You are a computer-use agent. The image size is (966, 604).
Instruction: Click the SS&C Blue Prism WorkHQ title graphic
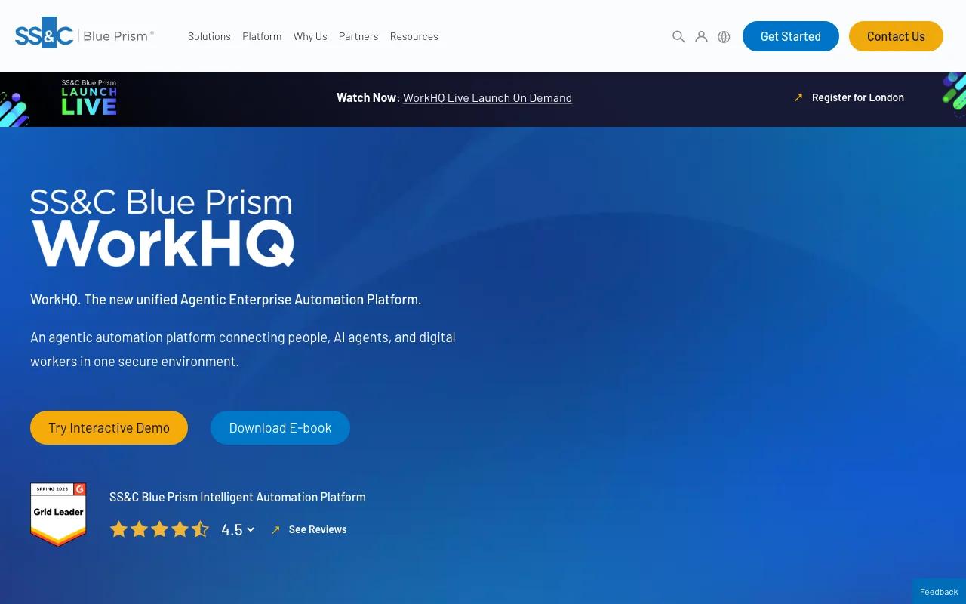click(162, 227)
